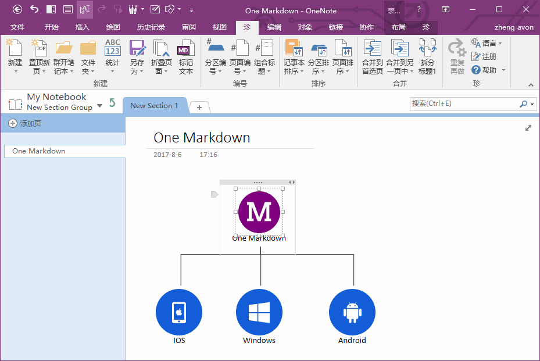Select the One Markdown page in list

[65, 151]
